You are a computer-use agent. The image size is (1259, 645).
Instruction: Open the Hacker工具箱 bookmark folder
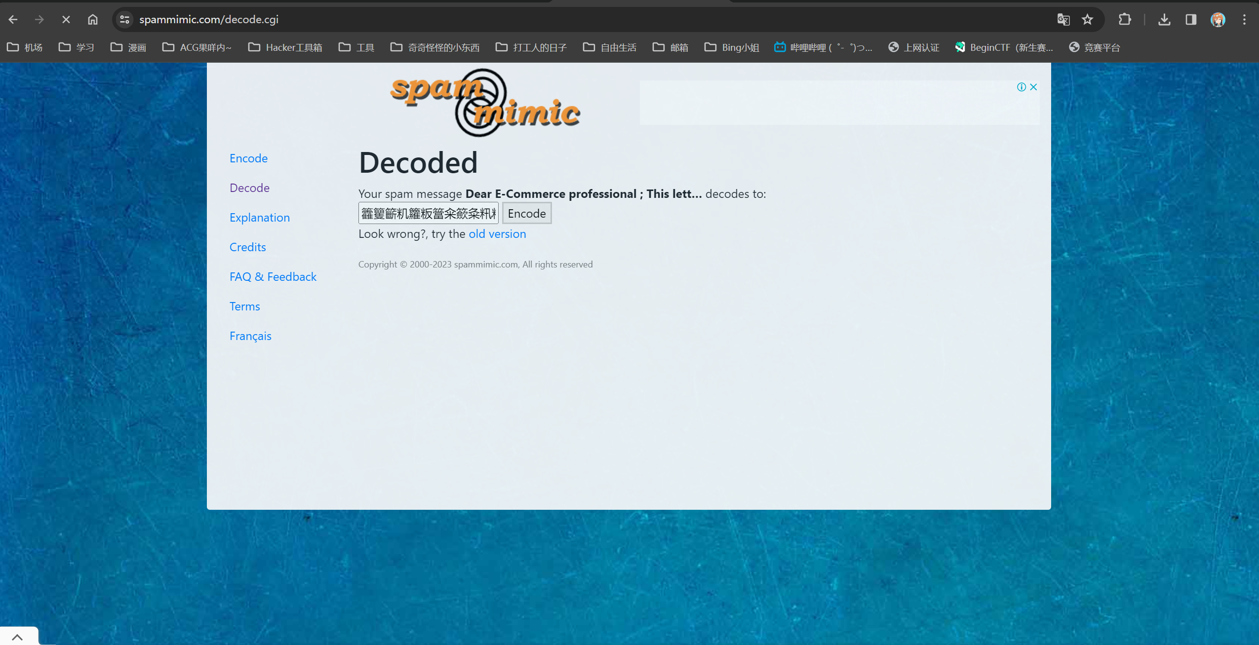click(285, 47)
